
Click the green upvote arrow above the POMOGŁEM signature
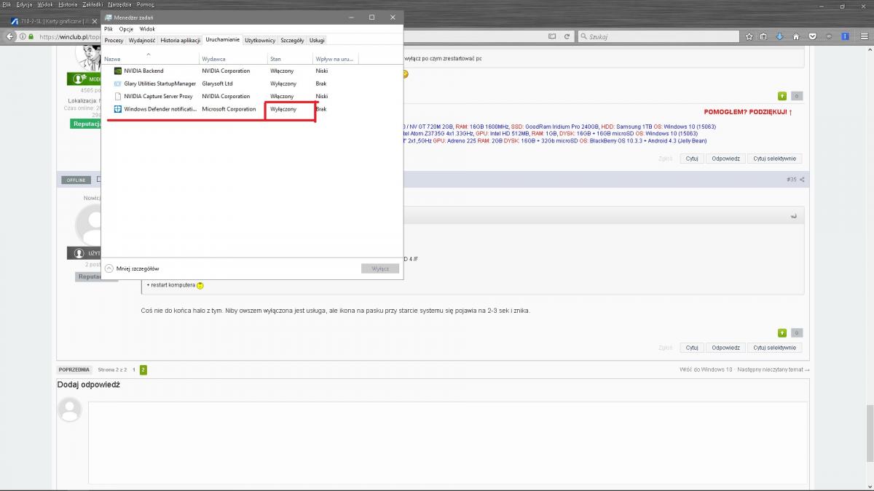pyautogui.click(x=782, y=95)
